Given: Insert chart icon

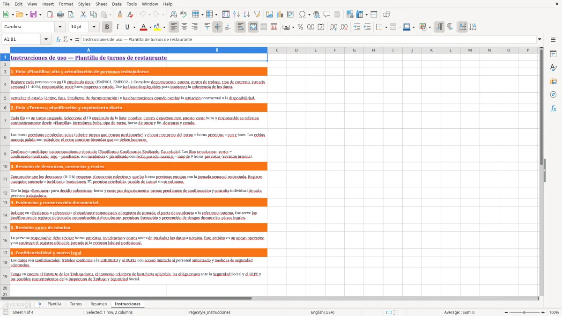Looking at the screenshot, I should [280, 15].
